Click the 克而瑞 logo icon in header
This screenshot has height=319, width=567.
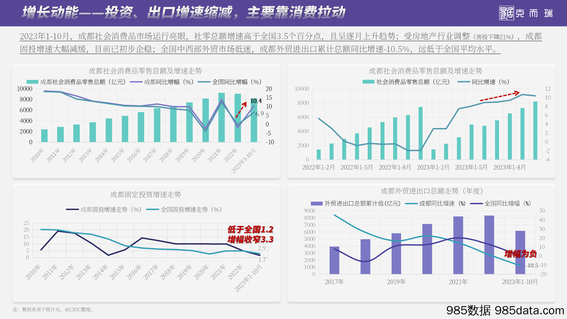pyautogui.click(x=507, y=13)
